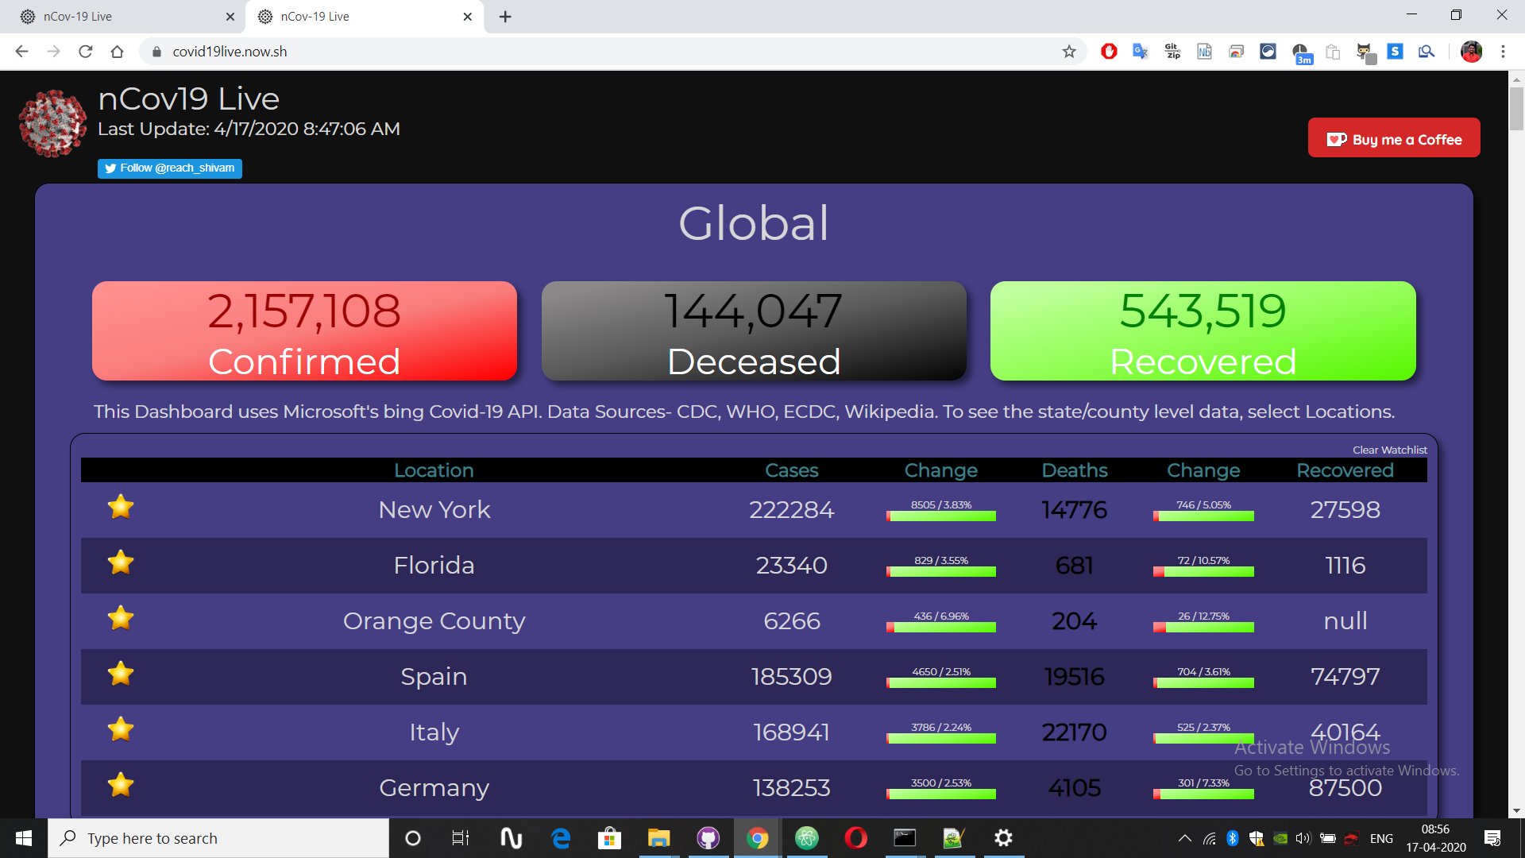Screen dimensions: 1525x858
Task: Click the Cases column header
Action: [791, 470]
